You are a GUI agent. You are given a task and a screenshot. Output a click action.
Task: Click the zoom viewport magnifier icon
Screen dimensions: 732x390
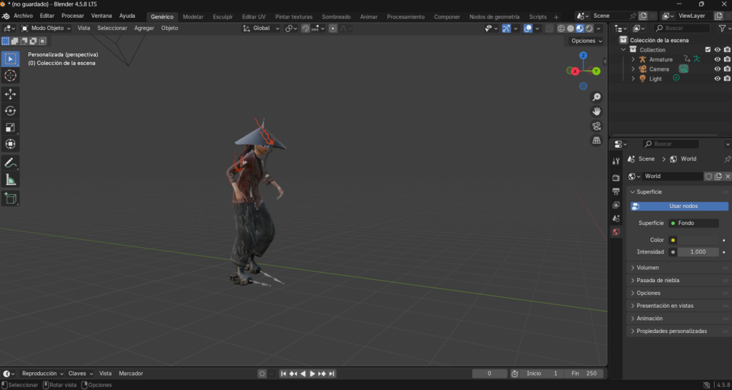596,97
